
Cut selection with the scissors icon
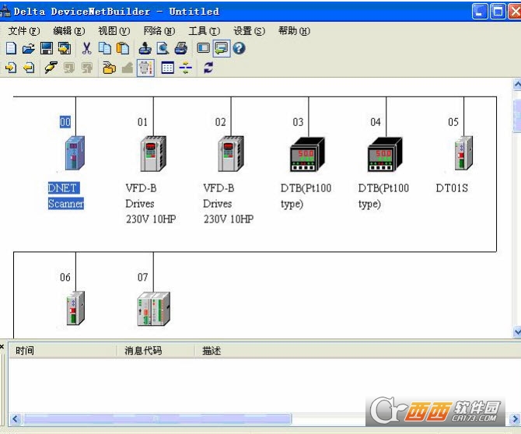click(x=87, y=48)
